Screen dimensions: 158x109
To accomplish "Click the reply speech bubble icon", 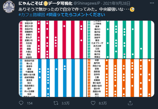I will tap(21, 103).
